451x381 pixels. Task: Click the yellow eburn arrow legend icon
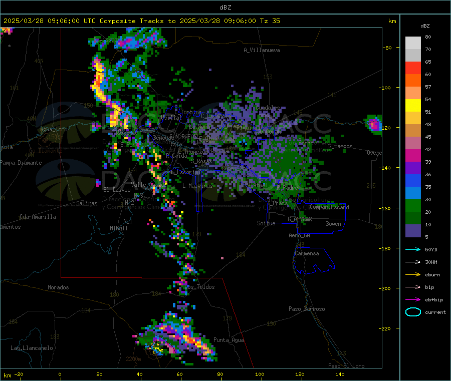tap(413, 275)
